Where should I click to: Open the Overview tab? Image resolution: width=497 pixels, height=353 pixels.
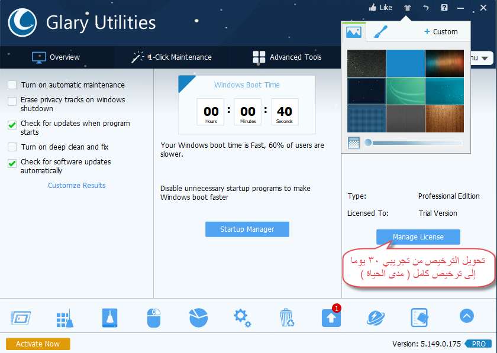(56, 57)
